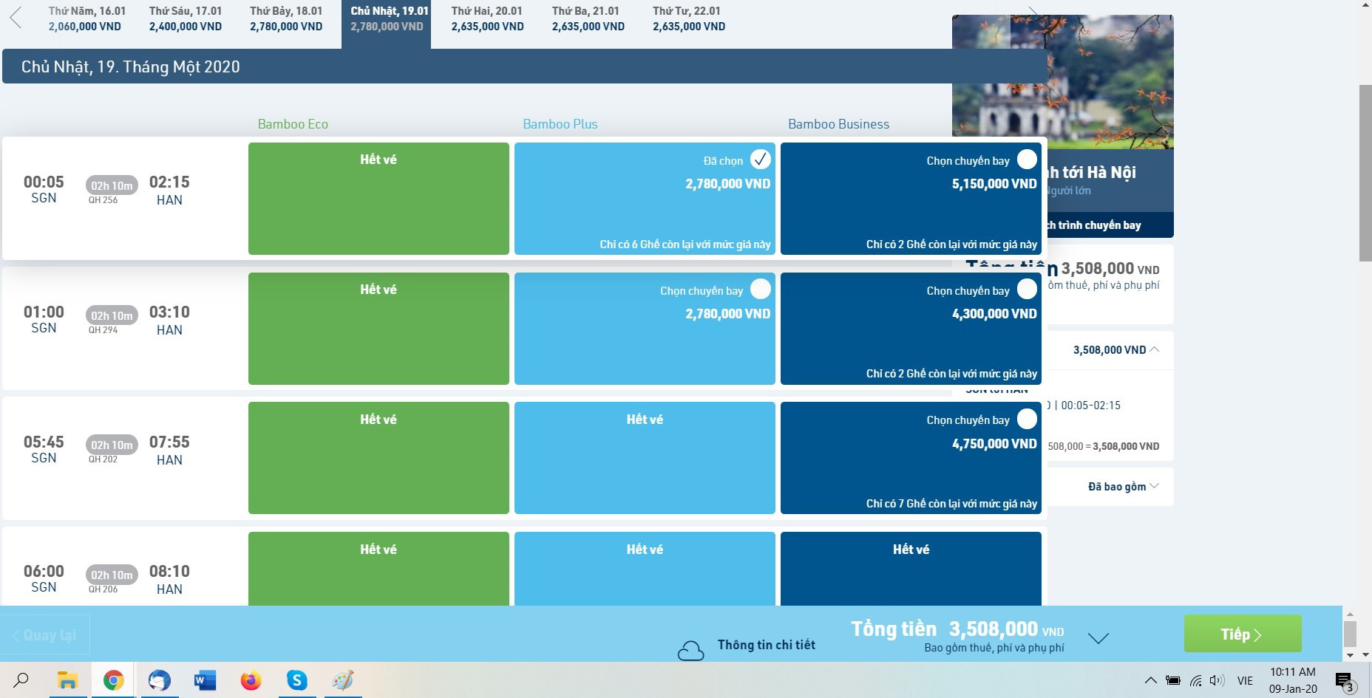Click flight number QH 256
Image resolution: width=1372 pixels, height=698 pixels.
click(x=103, y=200)
